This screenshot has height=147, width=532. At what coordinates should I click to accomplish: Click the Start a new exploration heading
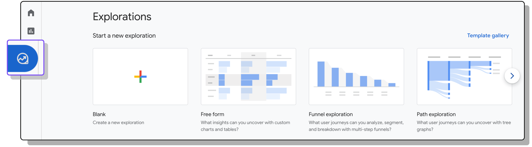[x=124, y=36]
